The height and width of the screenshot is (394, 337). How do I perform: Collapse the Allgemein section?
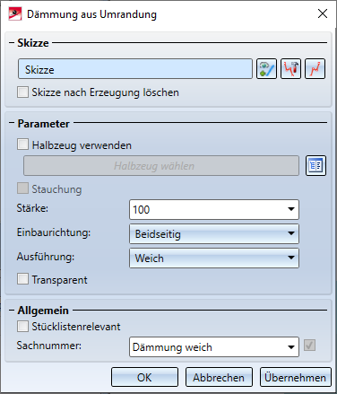pos(12,311)
